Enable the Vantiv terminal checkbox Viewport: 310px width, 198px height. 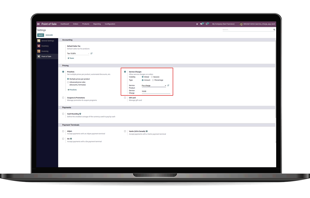(125, 131)
